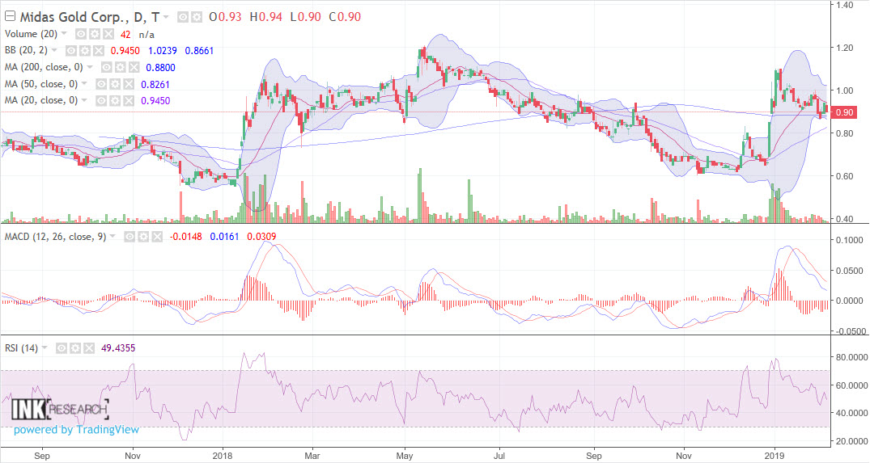Viewport: 870px width, 463px height.
Task: Open the MACD settings gear
Action: pyautogui.click(x=144, y=237)
